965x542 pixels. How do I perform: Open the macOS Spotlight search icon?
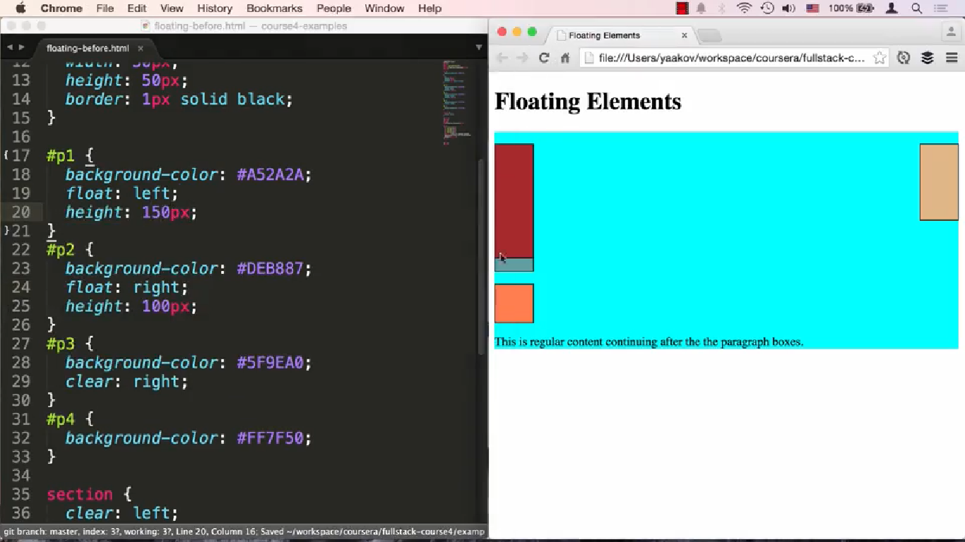pyautogui.click(x=916, y=8)
